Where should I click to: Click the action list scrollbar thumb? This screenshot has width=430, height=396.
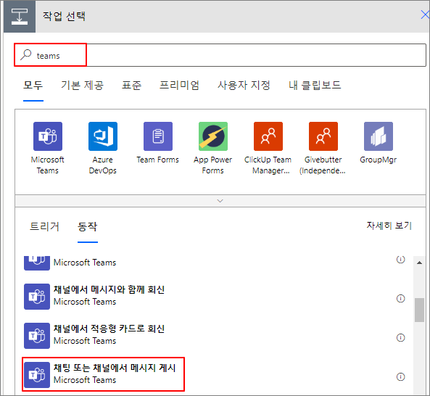point(419,310)
